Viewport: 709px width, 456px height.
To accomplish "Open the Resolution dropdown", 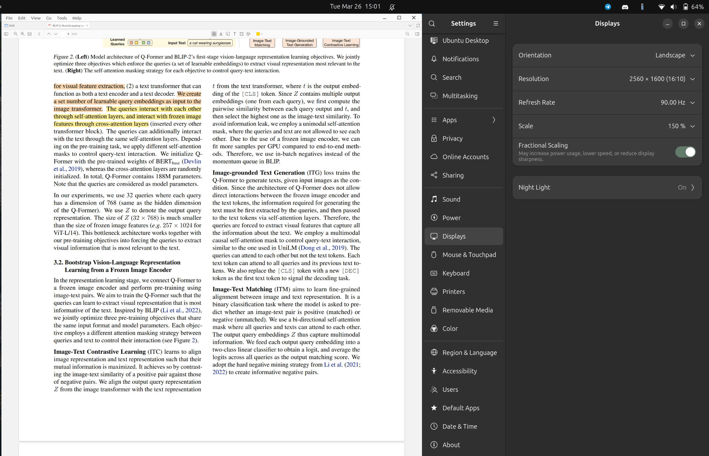I will click(x=662, y=79).
